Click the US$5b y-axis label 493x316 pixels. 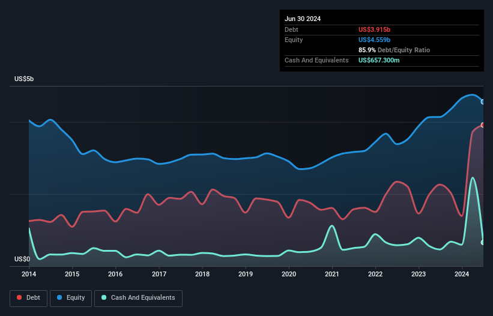[24, 79]
